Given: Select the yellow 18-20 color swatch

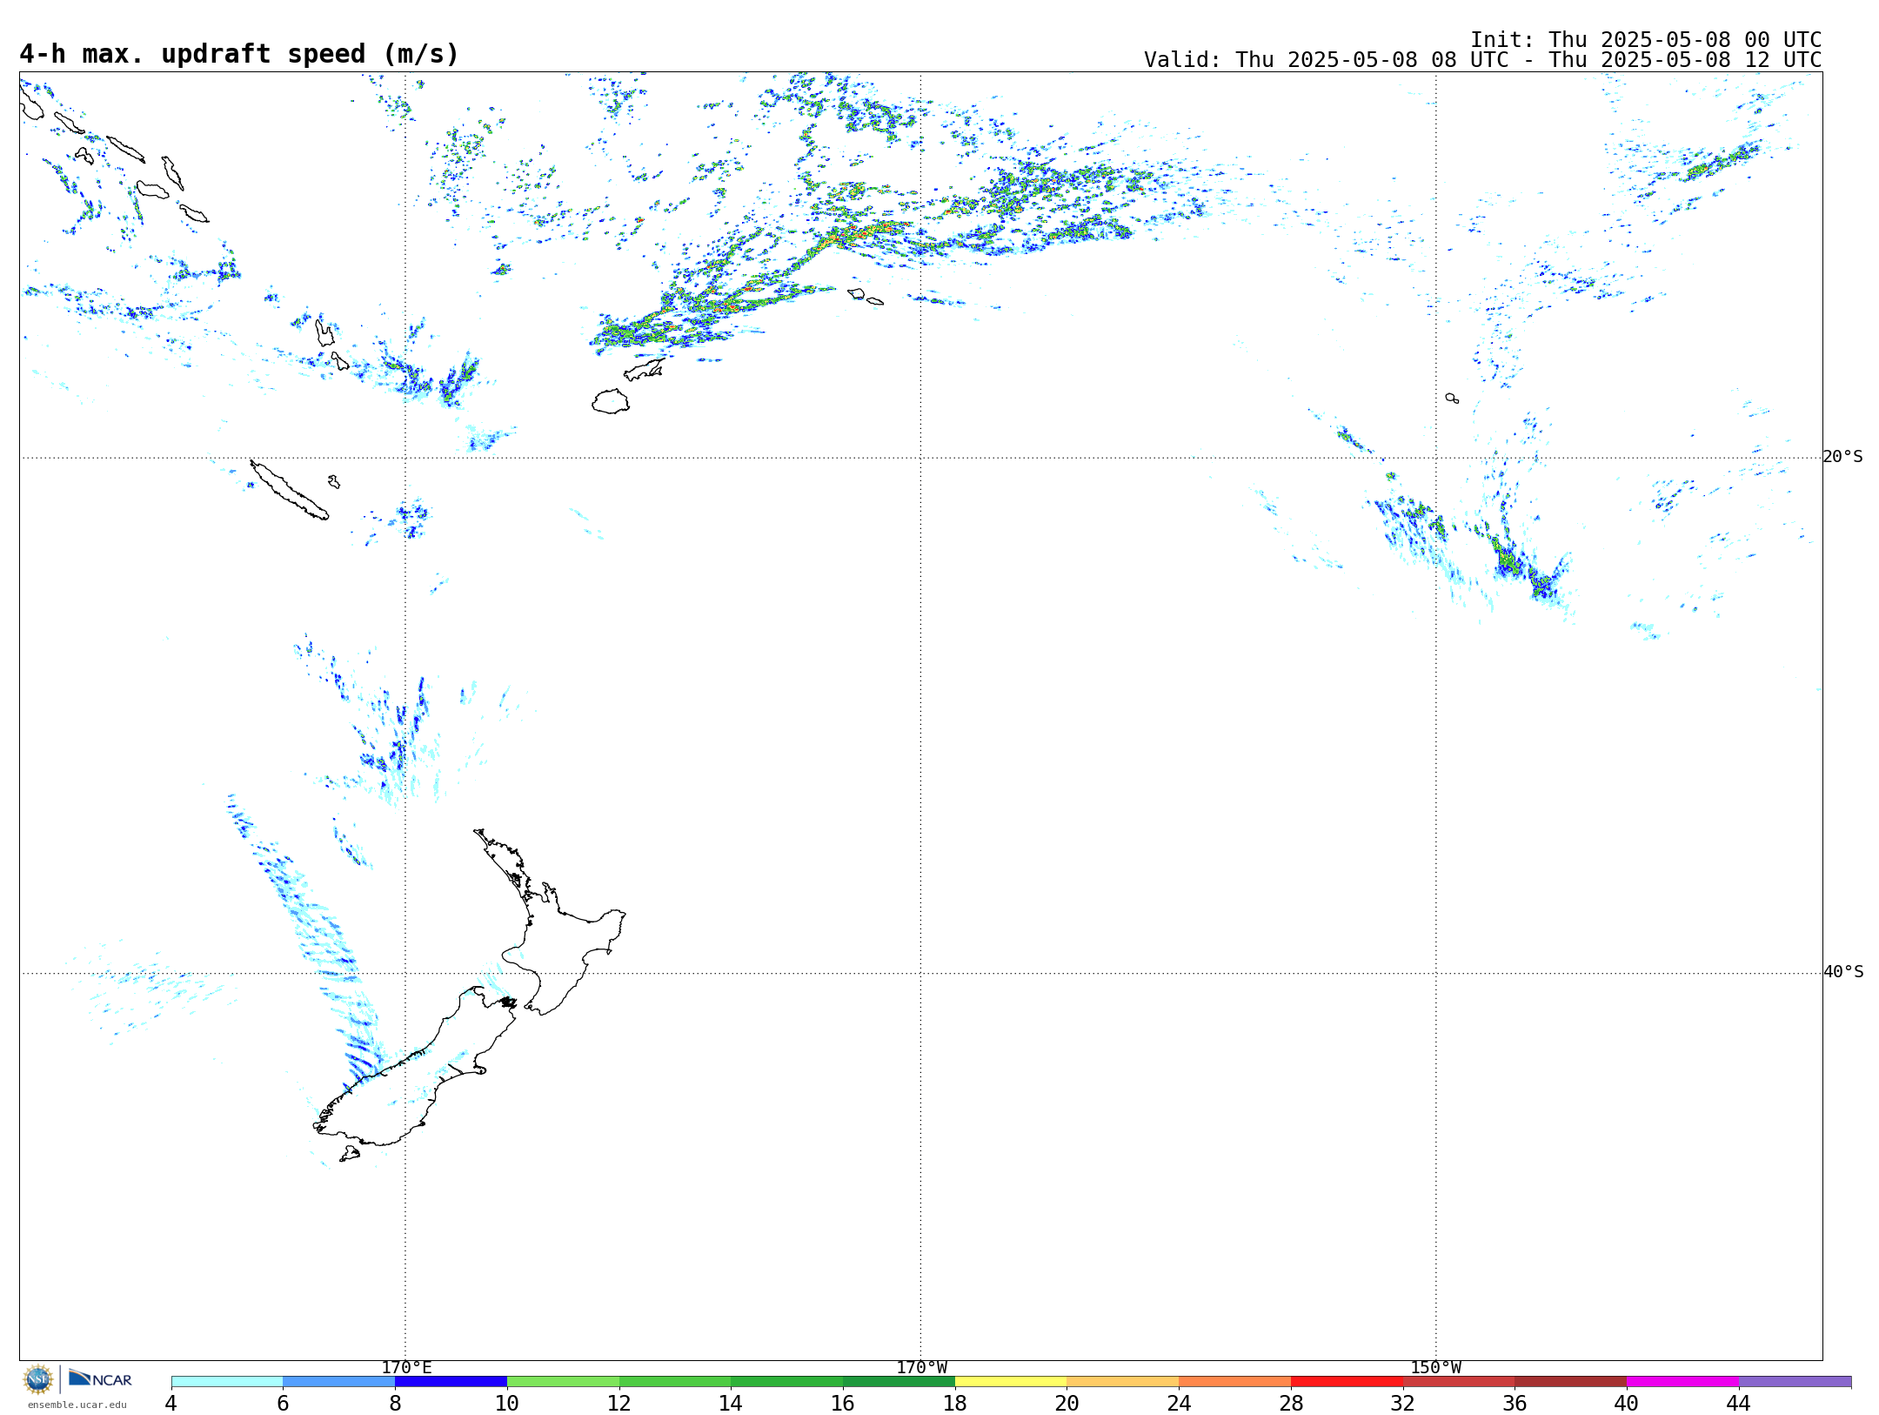Looking at the screenshot, I should click(x=1011, y=1381).
